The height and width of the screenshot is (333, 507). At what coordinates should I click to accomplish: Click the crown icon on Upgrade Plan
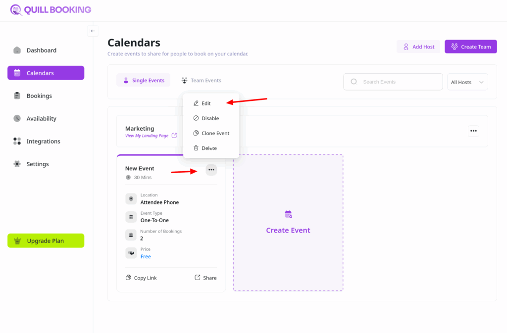(x=18, y=241)
